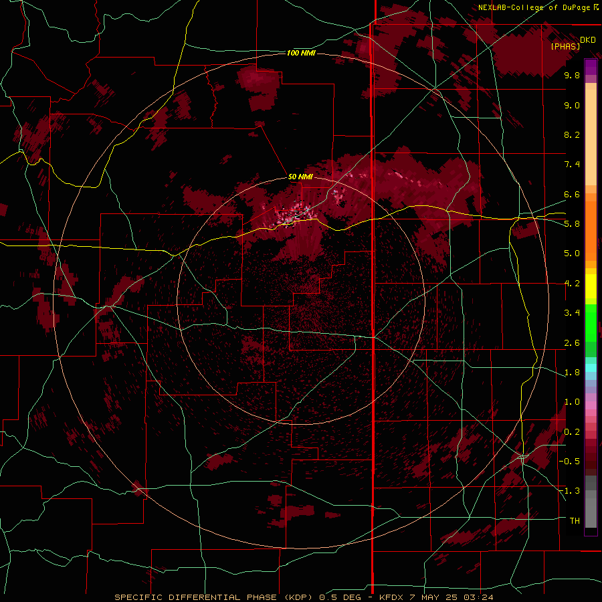Click the 8.2 value on the scale
Viewport: 602px width, 602px height.
click(572, 134)
